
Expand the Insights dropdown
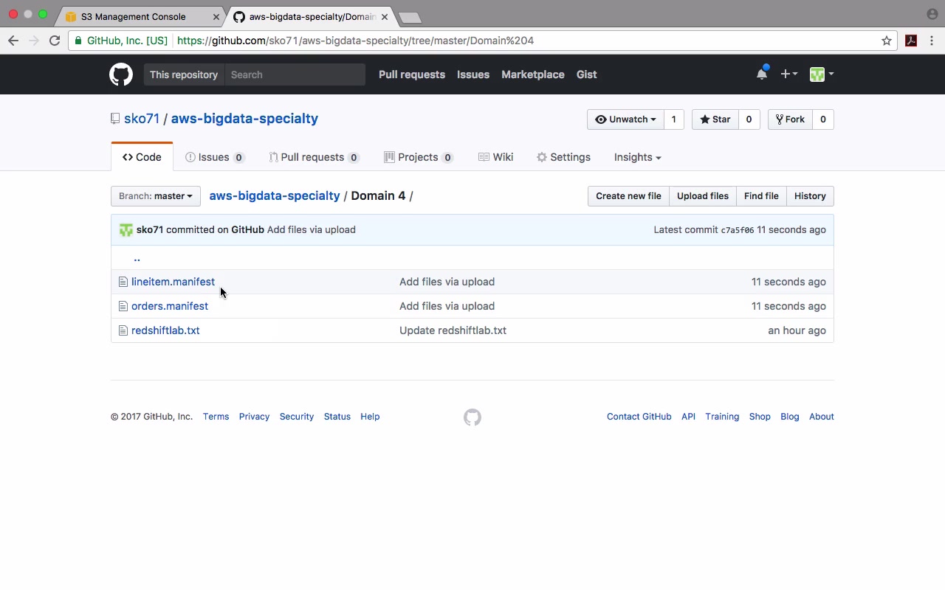(637, 157)
